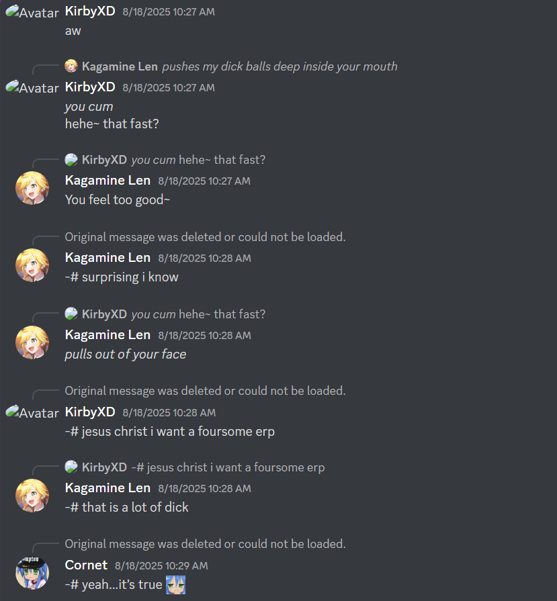
Task: Open KirbyXD's avatar beside "hehe~ that fast?" message
Action: (32, 87)
